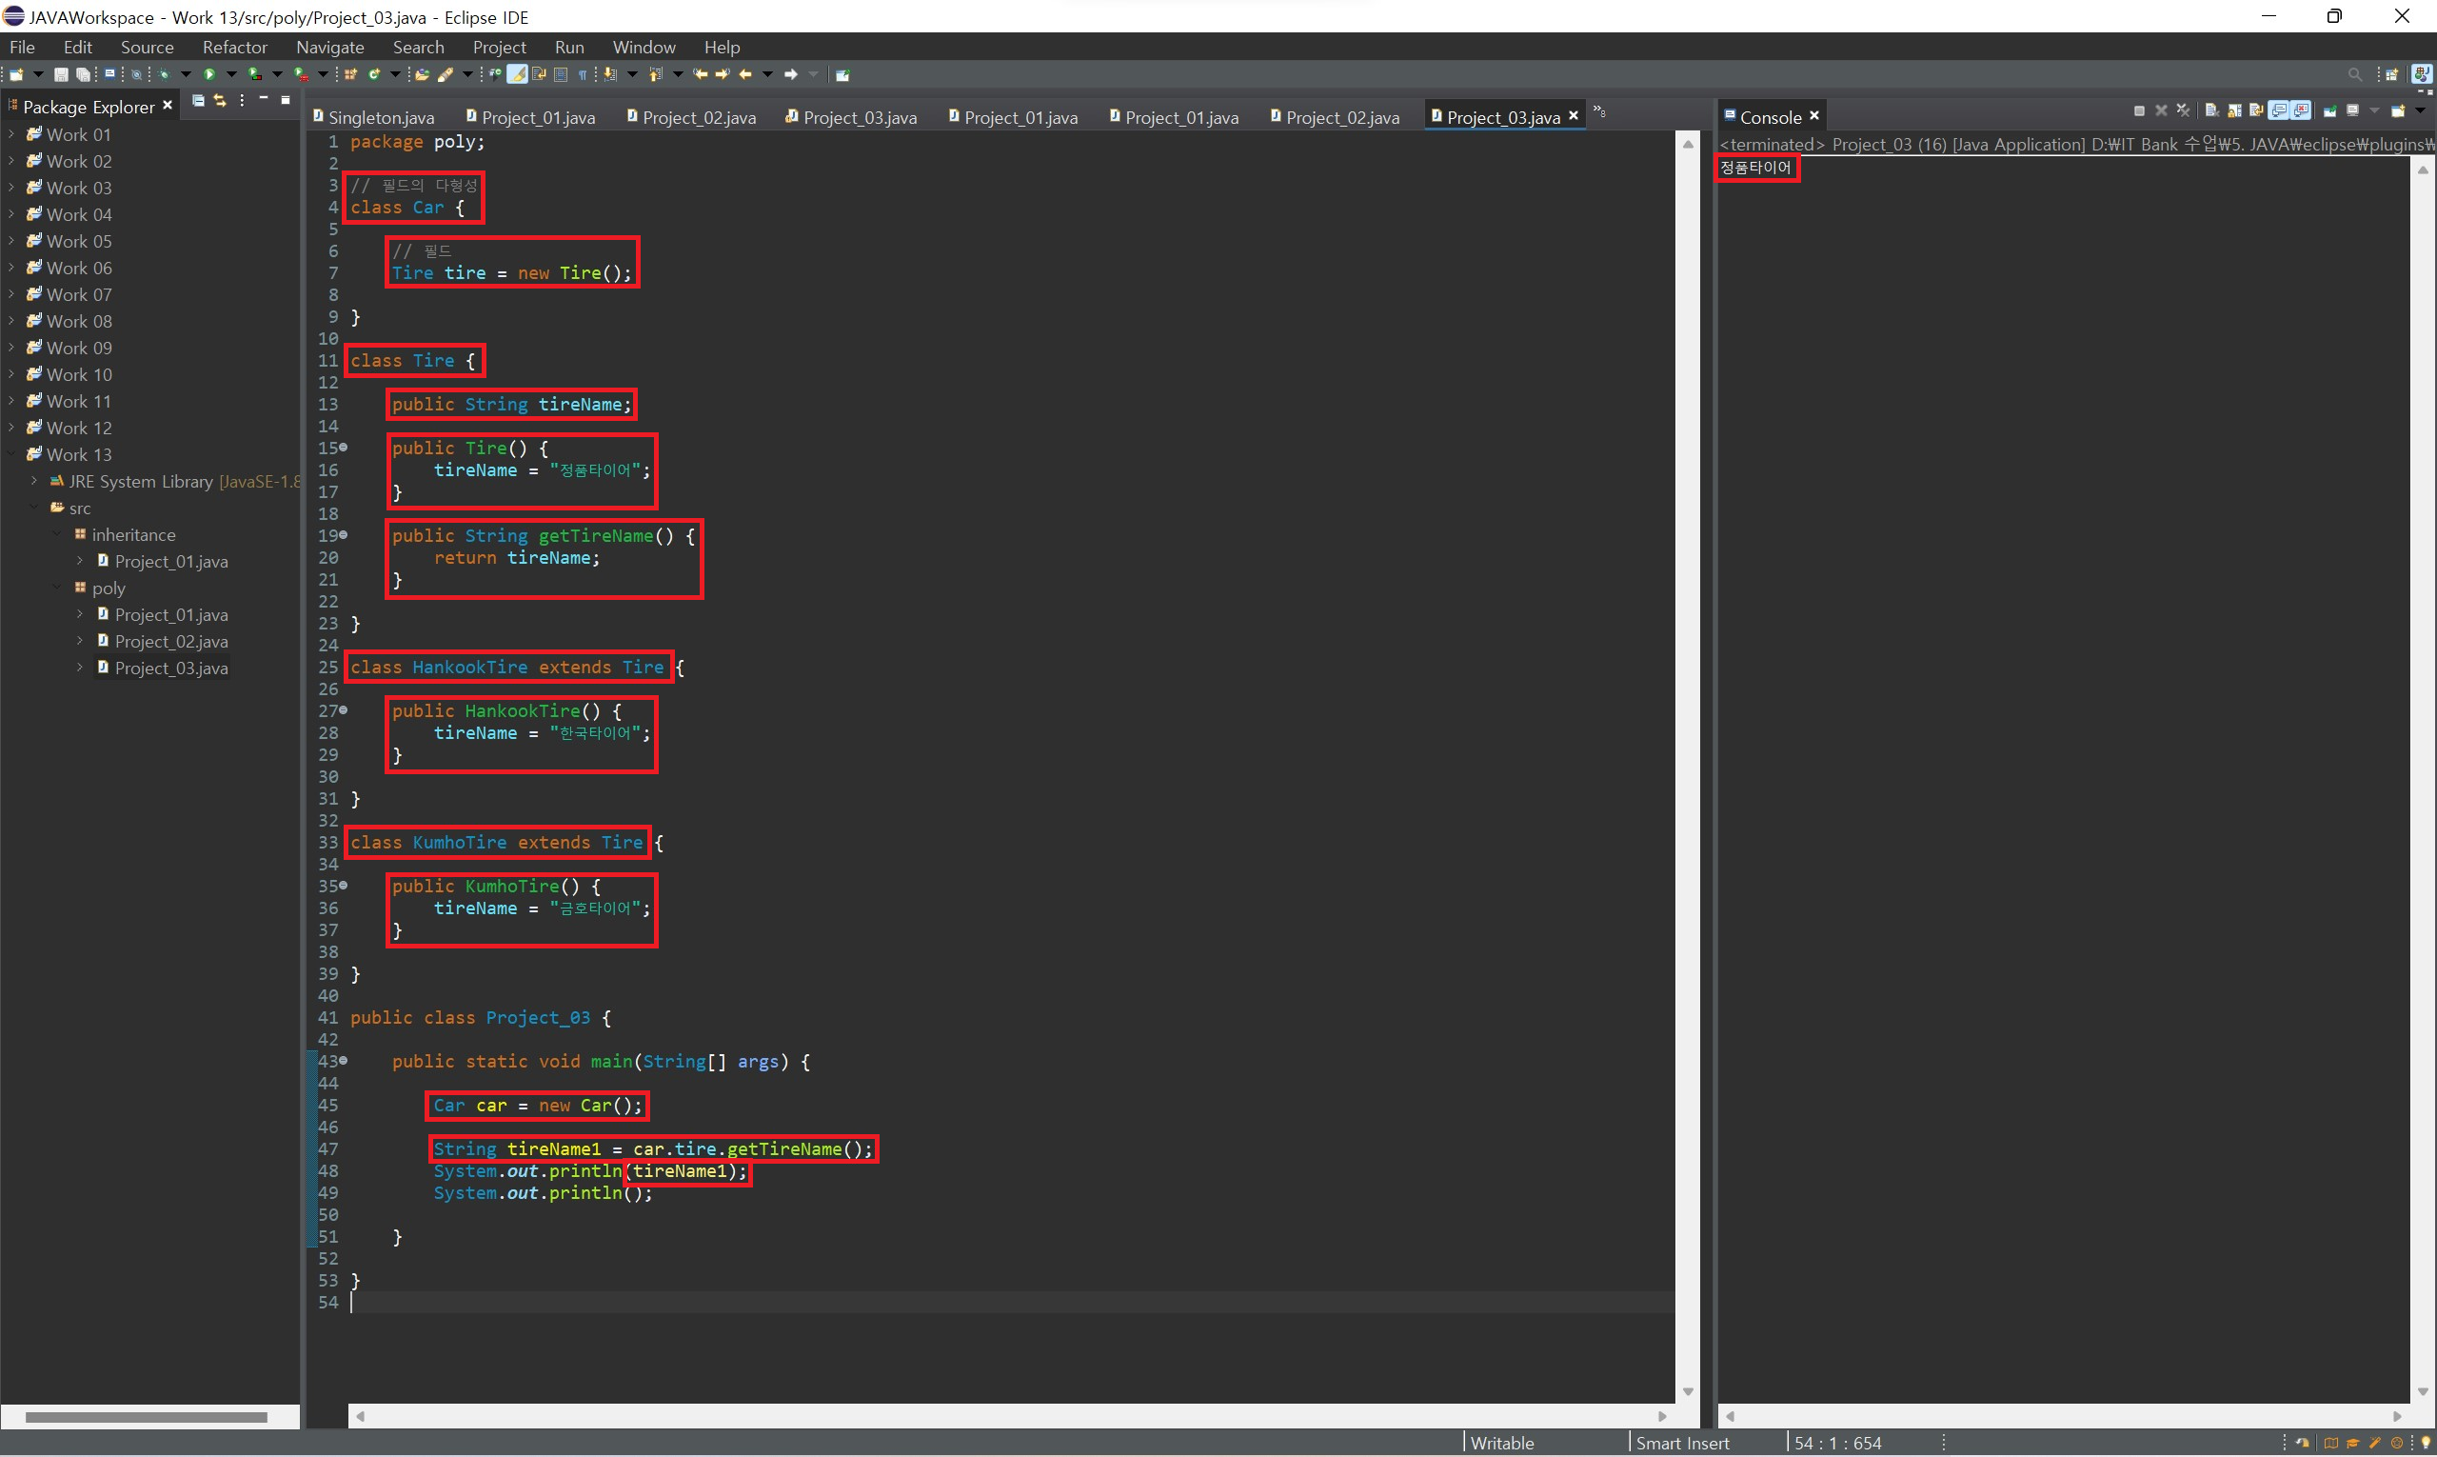Click the New Java Class icon
The height and width of the screenshot is (1457, 2437).
click(x=374, y=74)
